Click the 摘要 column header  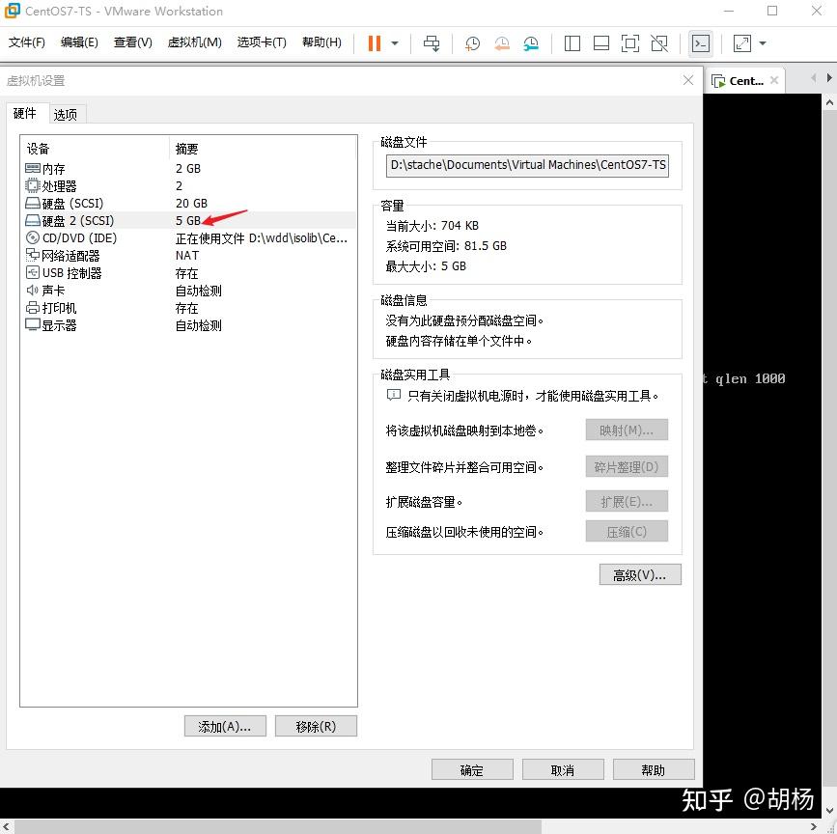(263, 149)
